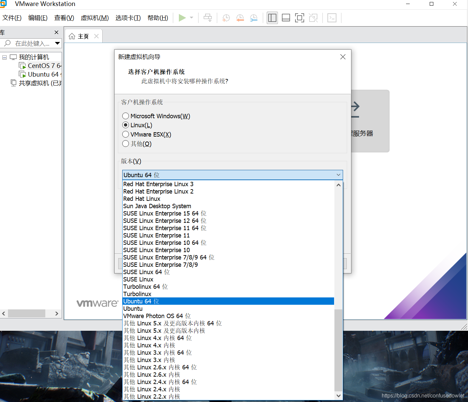Toggle the thumbnail bar view icon
This screenshot has height=402, width=468.
(286, 18)
